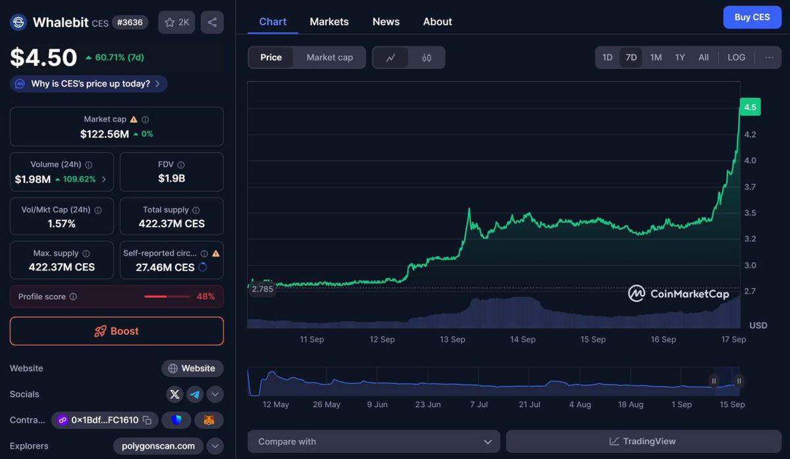Set chart range to 7D
Image resolution: width=790 pixels, height=459 pixels.
click(631, 57)
